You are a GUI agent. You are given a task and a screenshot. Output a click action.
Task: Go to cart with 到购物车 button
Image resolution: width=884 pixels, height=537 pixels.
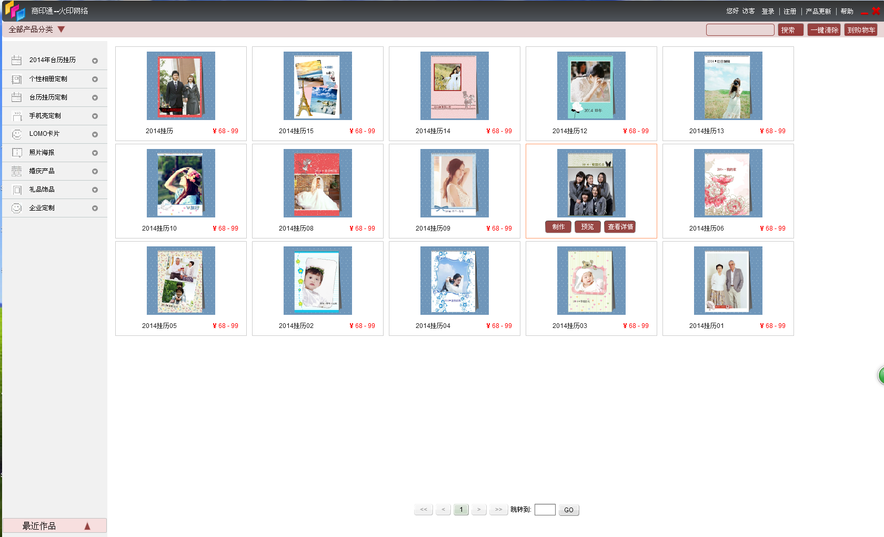861,30
